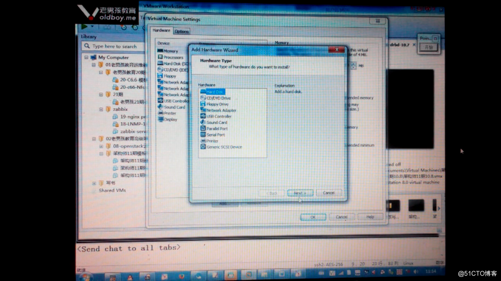Image resolution: width=501 pixels, height=281 pixels.
Task: Pick USB Controller in the Add Hardware Wizard list
Action: (x=216, y=116)
